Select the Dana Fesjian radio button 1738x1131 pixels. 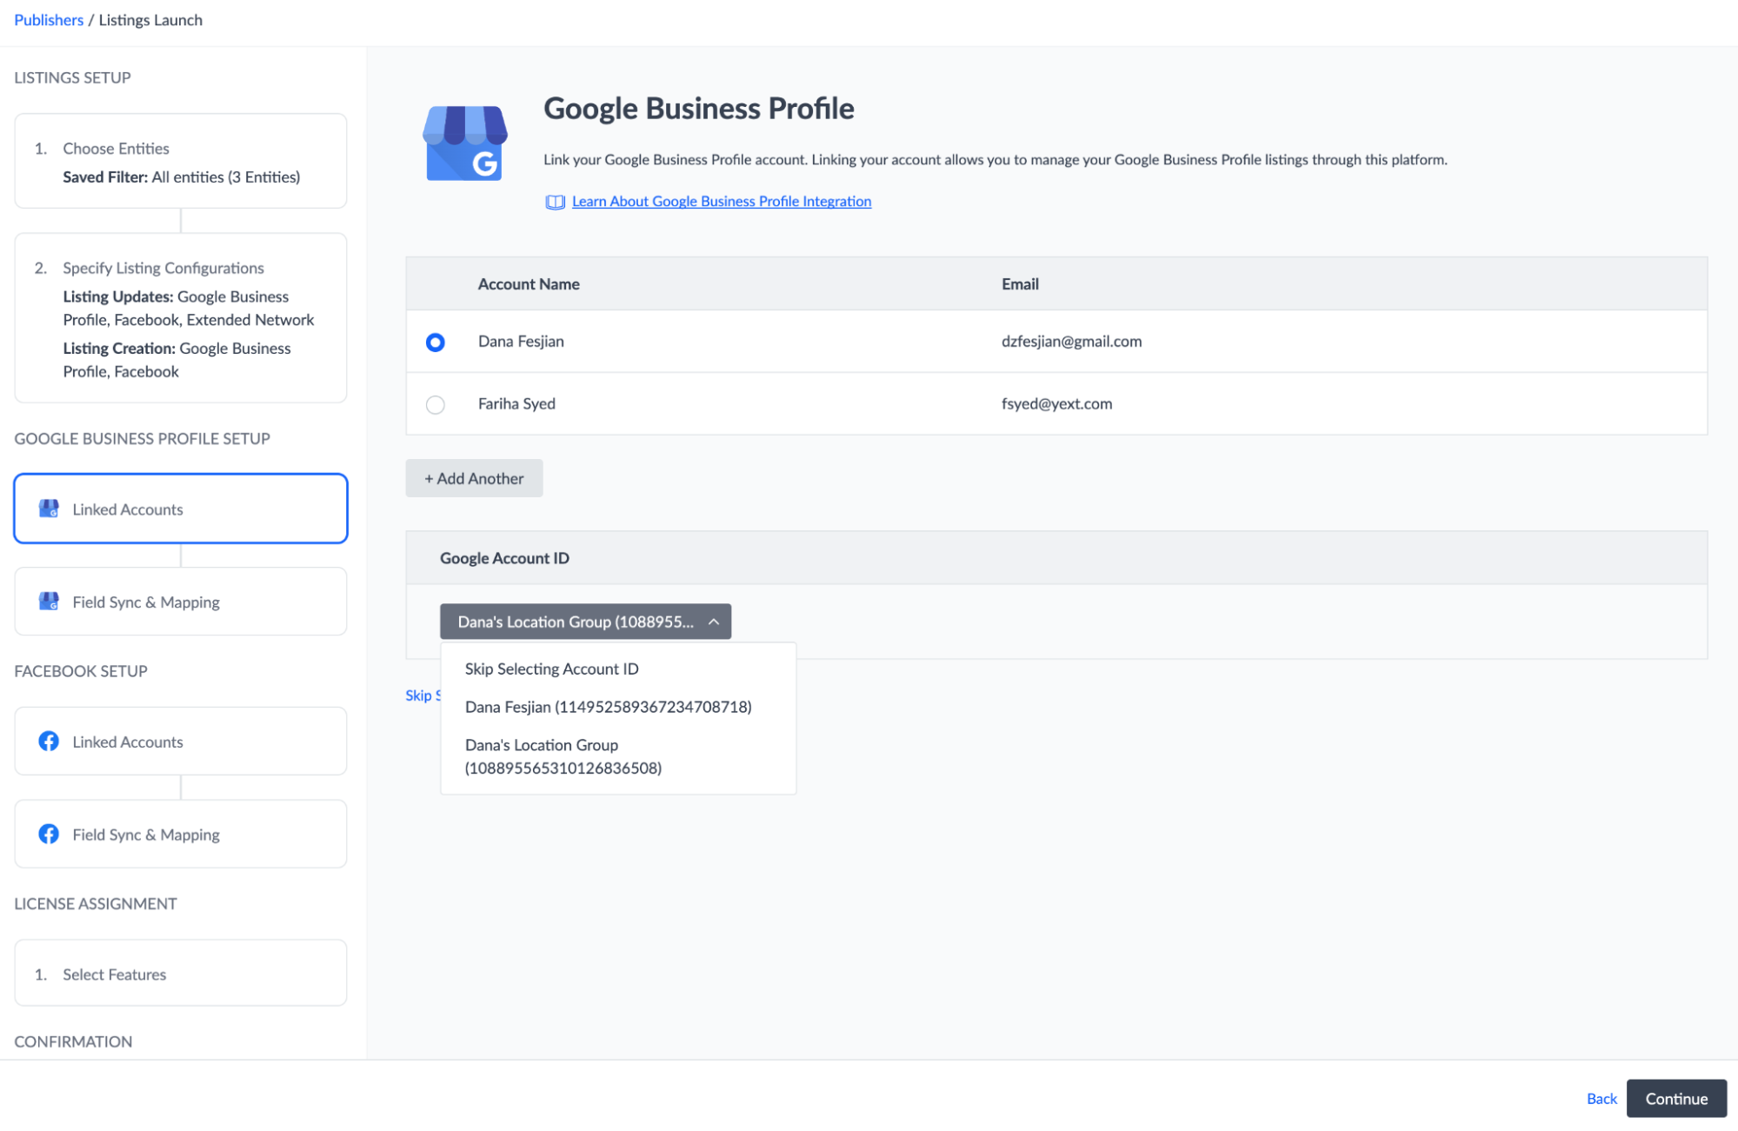[x=436, y=342]
